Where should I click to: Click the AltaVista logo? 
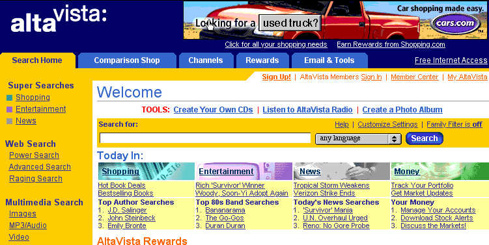point(59,19)
